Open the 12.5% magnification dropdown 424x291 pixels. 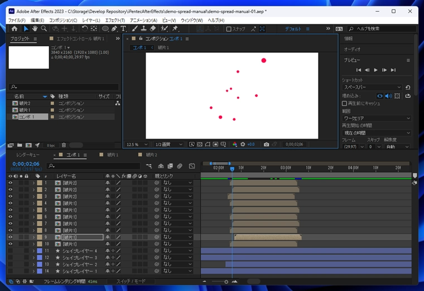[x=137, y=144]
